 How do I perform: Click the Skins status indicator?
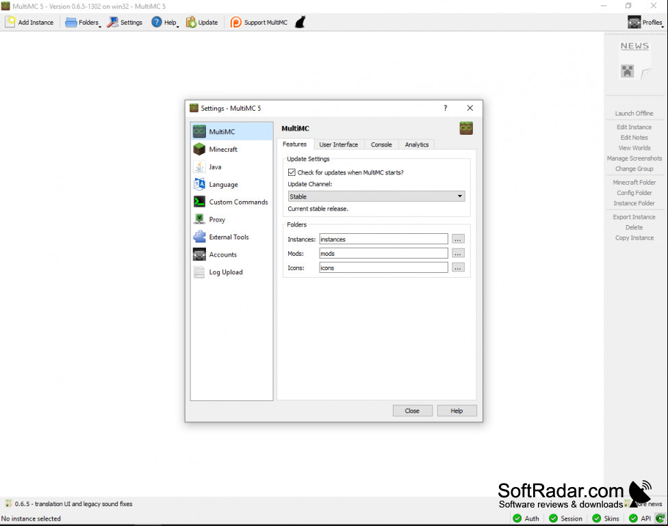click(606, 518)
